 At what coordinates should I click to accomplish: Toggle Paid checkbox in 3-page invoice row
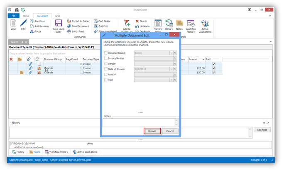pyautogui.click(x=213, y=64)
